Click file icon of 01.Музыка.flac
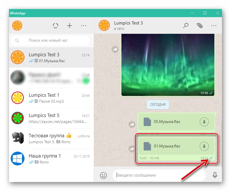 tap(147, 146)
